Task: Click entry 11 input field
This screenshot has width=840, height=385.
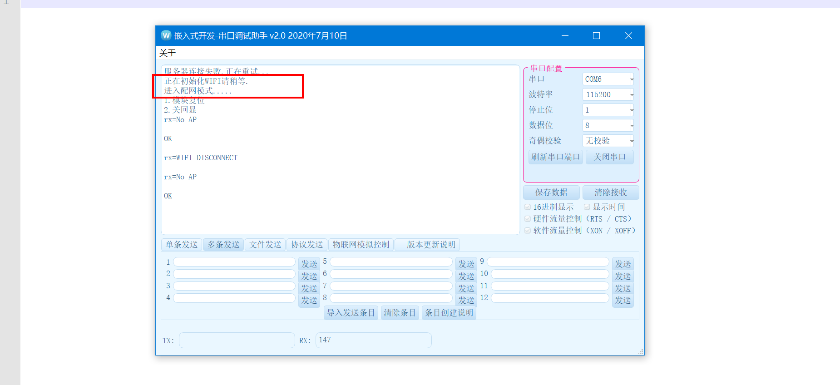Action: pyautogui.click(x=550, y=286)
